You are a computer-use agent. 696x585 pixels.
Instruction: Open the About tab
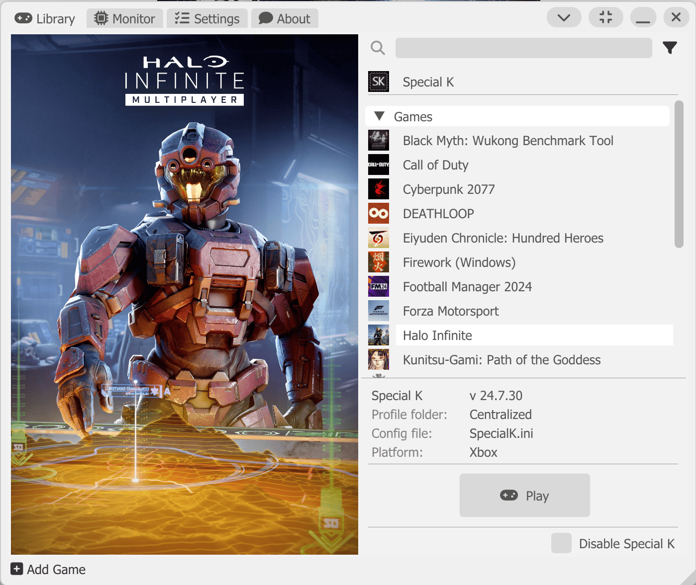285,19
